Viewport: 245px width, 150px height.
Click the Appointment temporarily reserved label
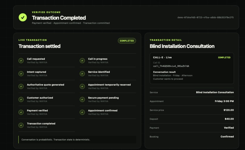(x=109, y=85)
